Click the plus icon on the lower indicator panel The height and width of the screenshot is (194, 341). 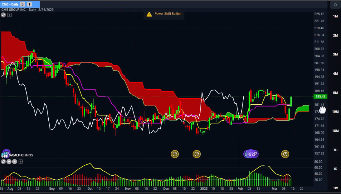tap(21, 162)
